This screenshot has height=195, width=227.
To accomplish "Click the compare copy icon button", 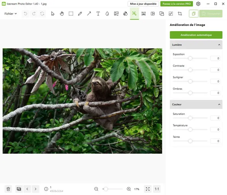I will tap(194, 14).
